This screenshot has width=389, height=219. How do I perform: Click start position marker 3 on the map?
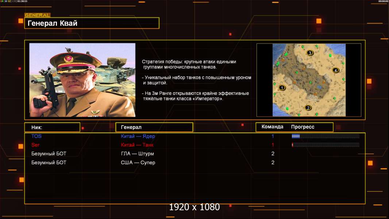[x=310, y=53]
